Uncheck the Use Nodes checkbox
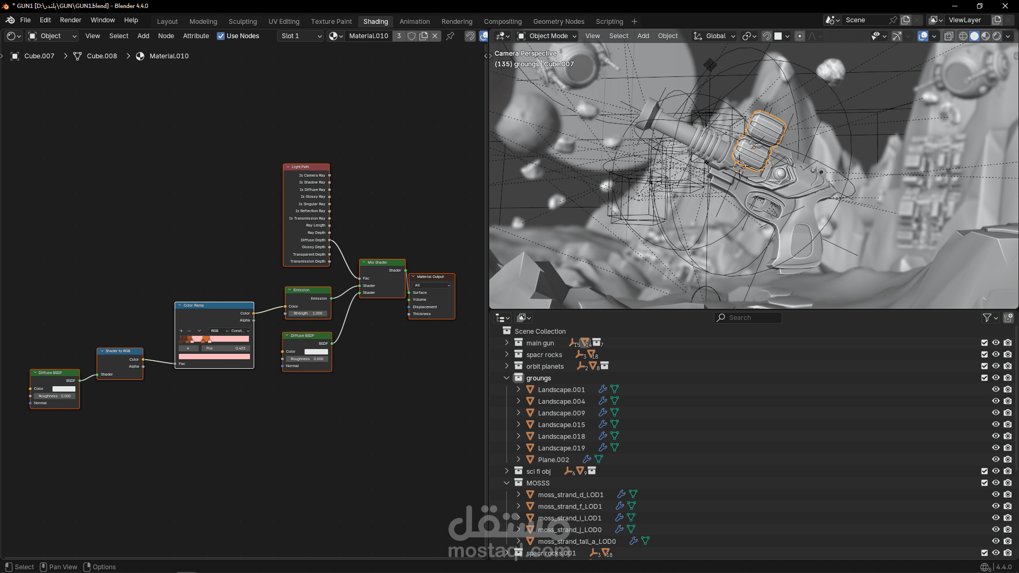The width and height of the screenshot is (1019, 573). pyautogui.click(x=221, y=36)
